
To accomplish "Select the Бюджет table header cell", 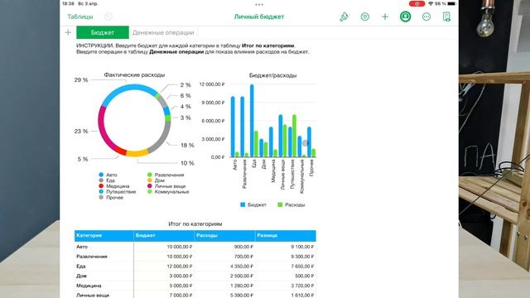I will coord(164,235).
